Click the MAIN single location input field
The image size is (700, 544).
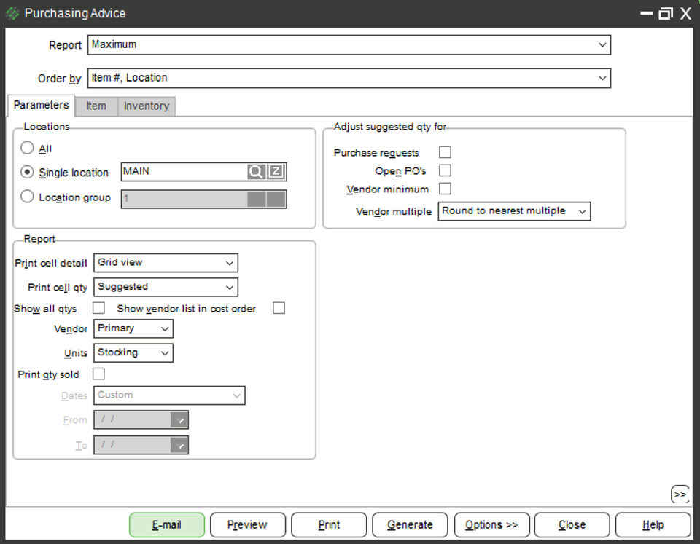point(184,172)
